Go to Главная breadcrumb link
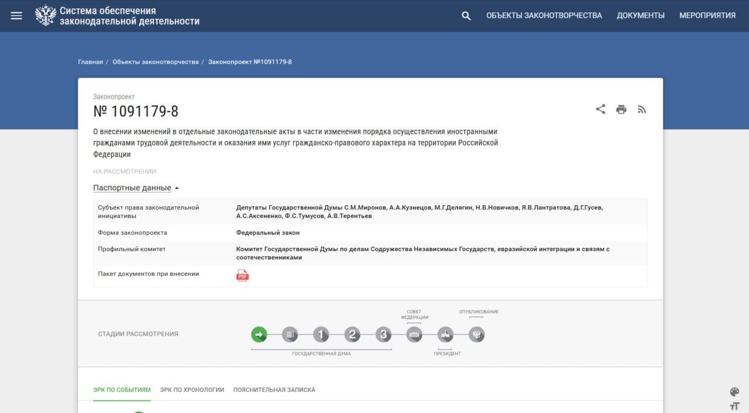Image resolution: width=749 pixels, height=413 pixels. pyautogui.click(x=90, y=62)
